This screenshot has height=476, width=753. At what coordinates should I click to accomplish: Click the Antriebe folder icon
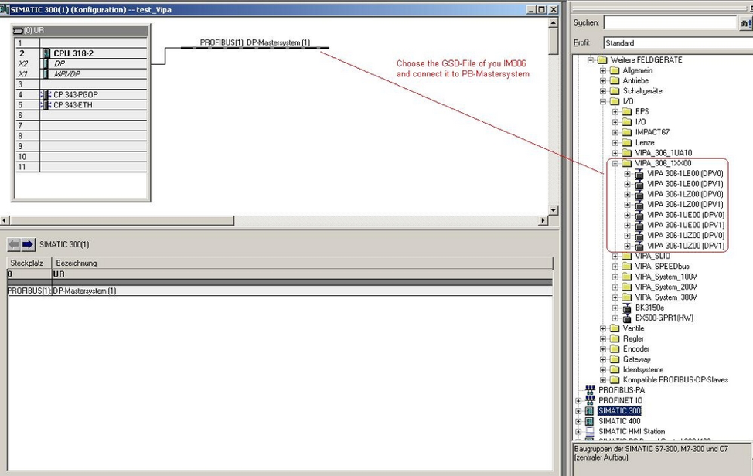[614, 80]
